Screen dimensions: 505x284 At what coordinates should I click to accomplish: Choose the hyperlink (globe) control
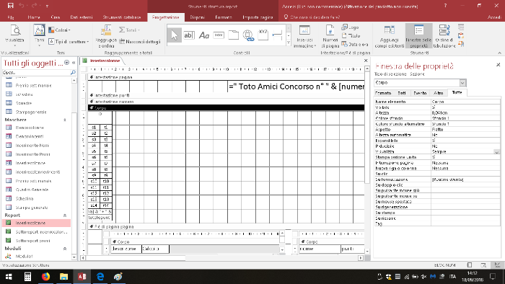(248, 35)
